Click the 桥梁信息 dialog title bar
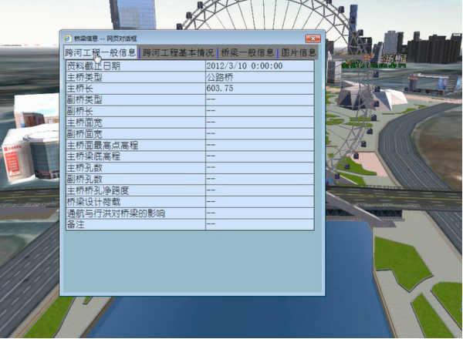The image size is (463, 339). 193,38
